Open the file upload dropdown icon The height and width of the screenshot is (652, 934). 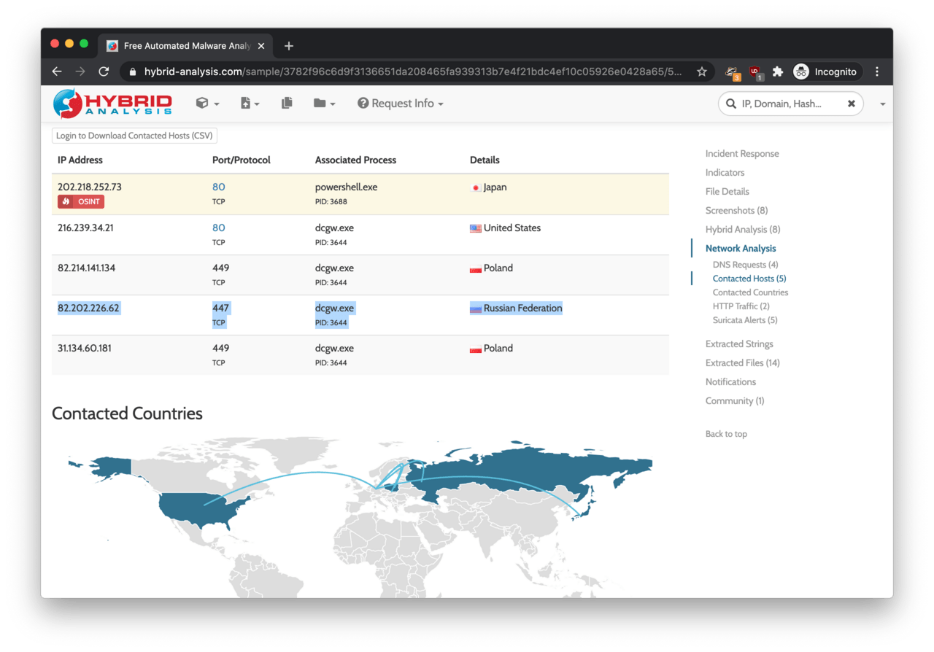coord(250,104)
